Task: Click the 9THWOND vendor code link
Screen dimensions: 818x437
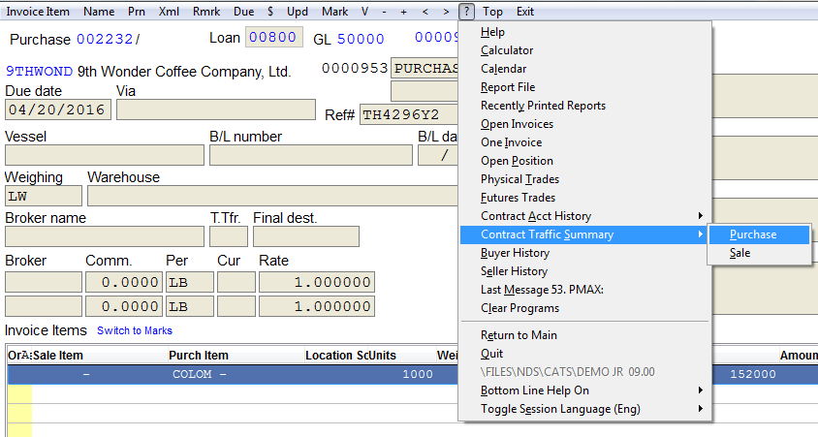Action: point(39,71)
